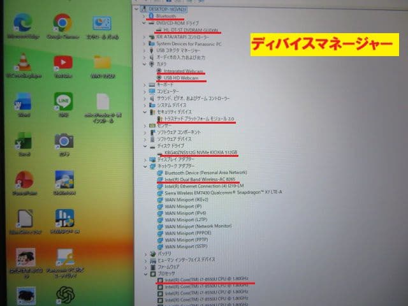This screenshot has width=408, height=306.
Task: Open the yellow desktop folder
Action: (102, 62)
